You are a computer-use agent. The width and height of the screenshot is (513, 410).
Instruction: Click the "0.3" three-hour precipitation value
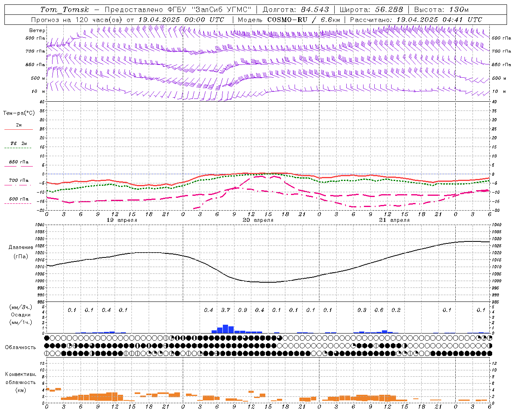[x=362, y=310]
